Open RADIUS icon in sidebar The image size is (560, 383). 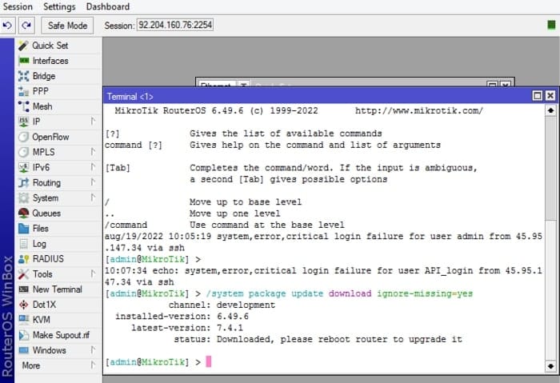pos(23,259)
